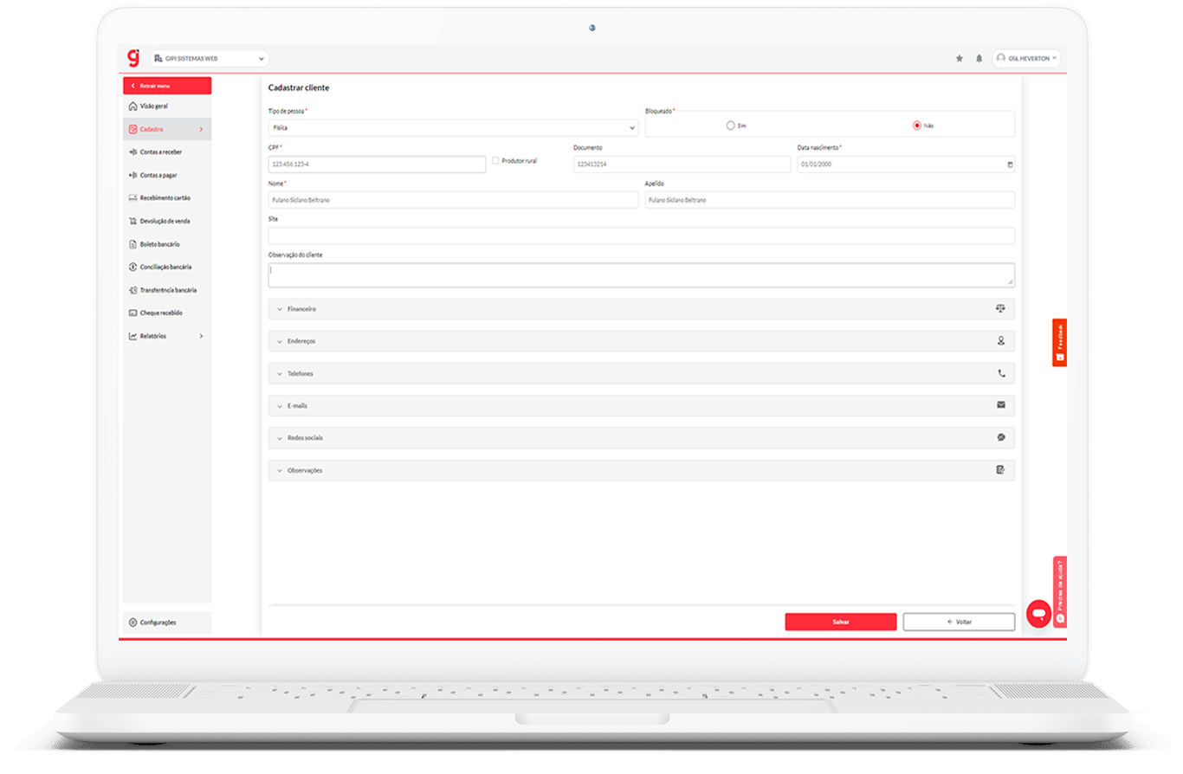Open the red Feedback side tab
The width and height of the screenshot is (1183, 774).
pyautogui.click(x=1059, y=343)
